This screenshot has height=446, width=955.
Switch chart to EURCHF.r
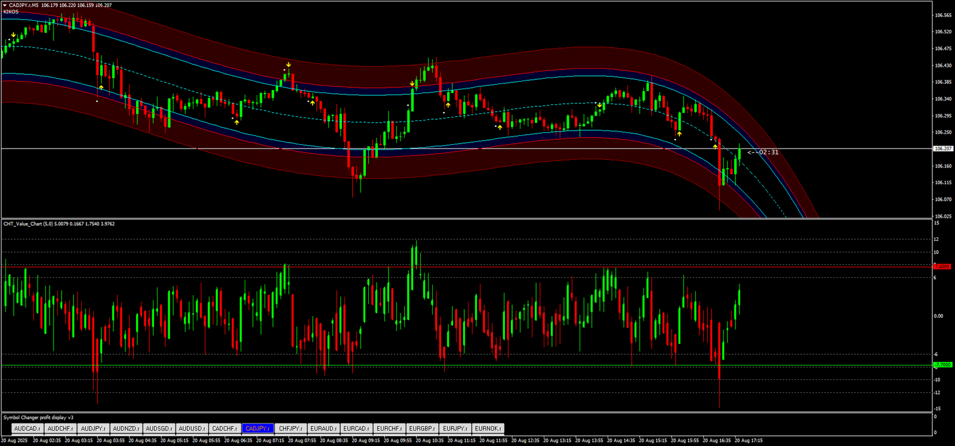389,429
